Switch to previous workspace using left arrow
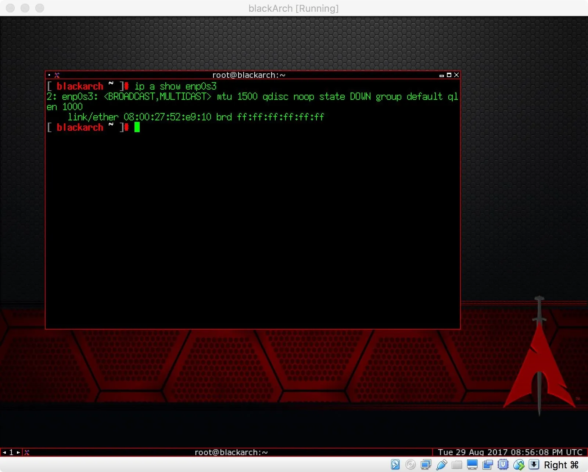Image resolution: width=588 pixels, height=472 pixels. click(x=4, y=453)
